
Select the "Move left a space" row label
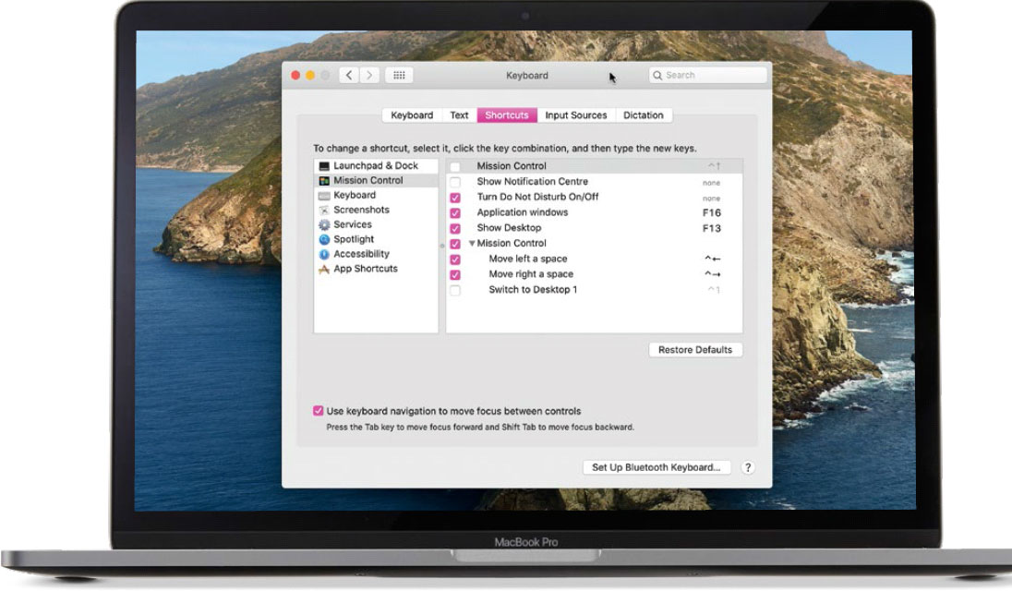(x=528, y=259)
